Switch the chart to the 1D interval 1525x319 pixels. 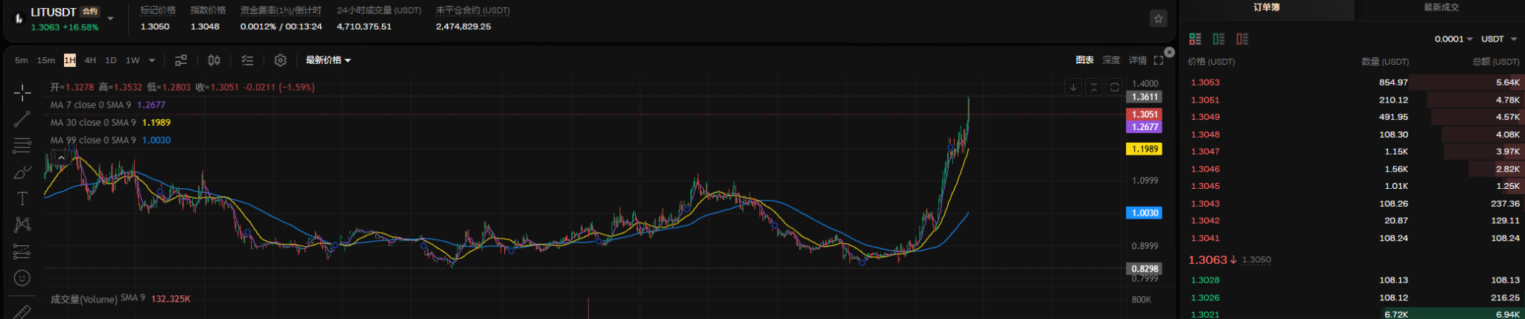111,60
